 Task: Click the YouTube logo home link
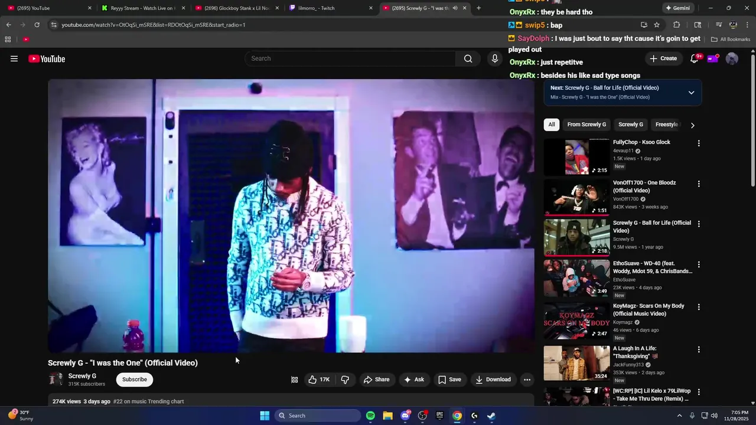(47, 58)
